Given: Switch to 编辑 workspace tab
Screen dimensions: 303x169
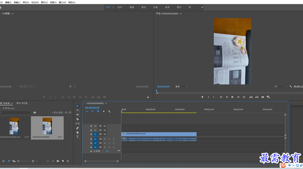Looking at the screenshot, I should click(x=132, y=7).
